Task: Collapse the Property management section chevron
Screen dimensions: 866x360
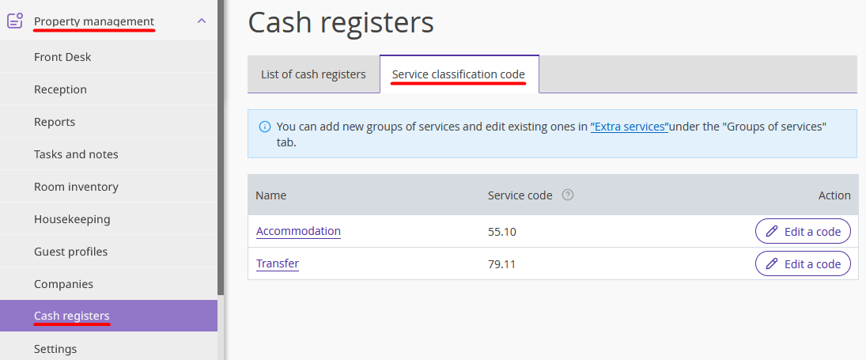Action: coord(202,21)
